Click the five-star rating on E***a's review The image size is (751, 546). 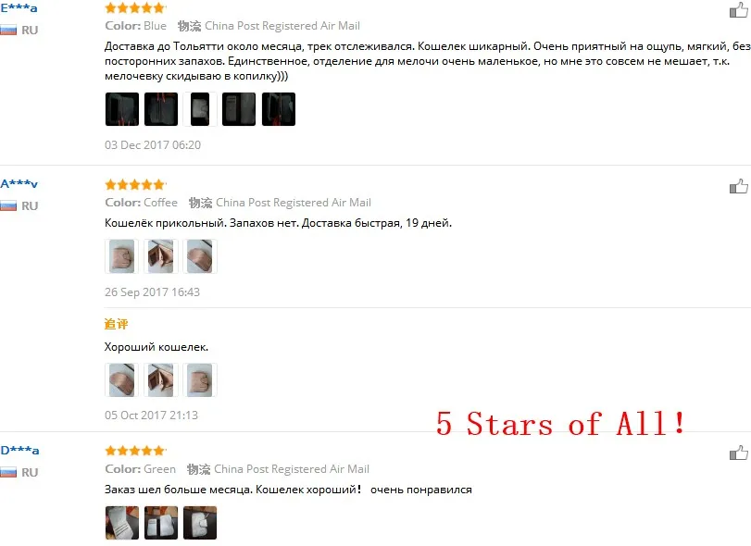pos(135,7)
